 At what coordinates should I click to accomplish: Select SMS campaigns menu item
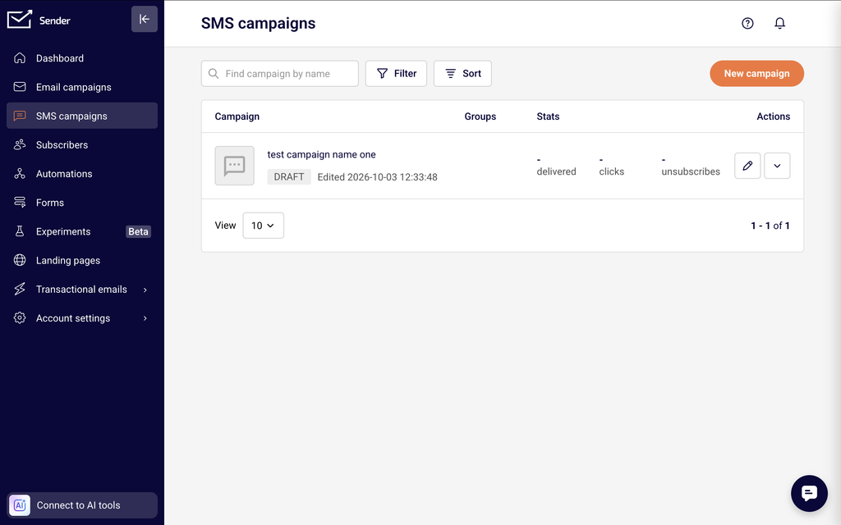pyautogui.click(x=82, y=116)
